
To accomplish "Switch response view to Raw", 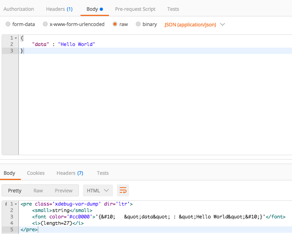I will [x=38, y=191].
